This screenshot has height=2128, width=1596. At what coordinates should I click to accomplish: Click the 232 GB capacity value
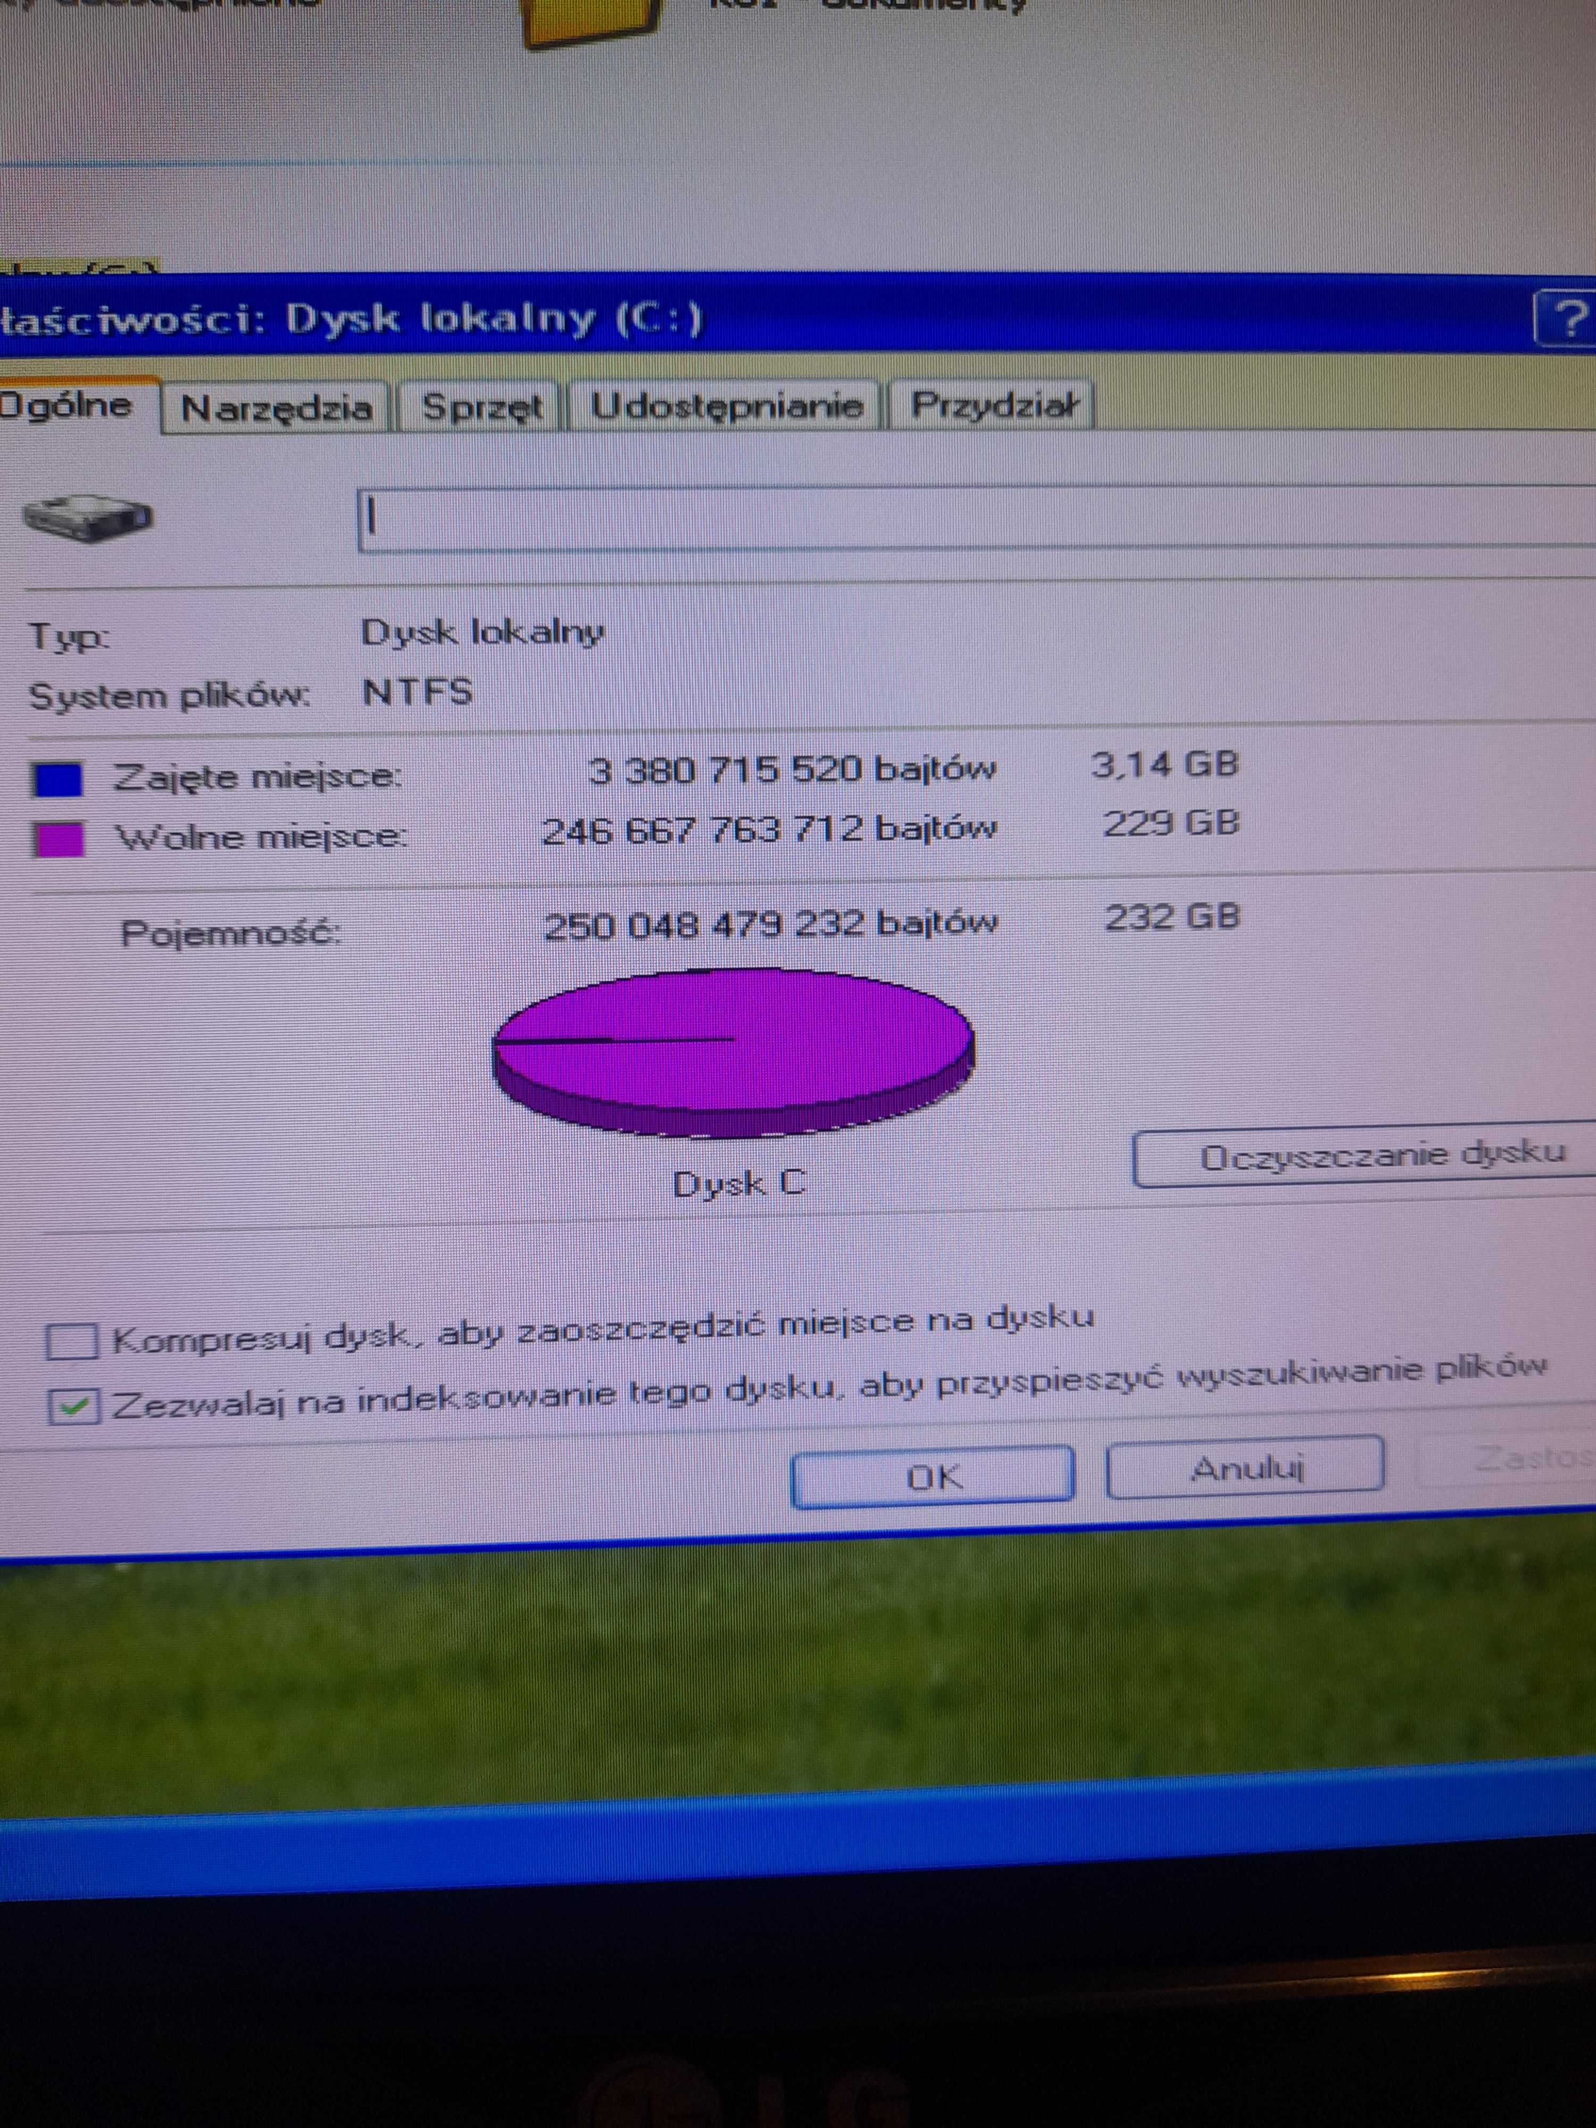[x=1172, y=917]
